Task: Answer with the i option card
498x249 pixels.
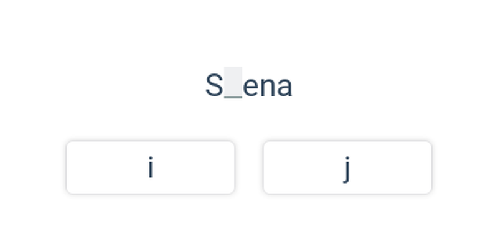Action: (151, 167)
